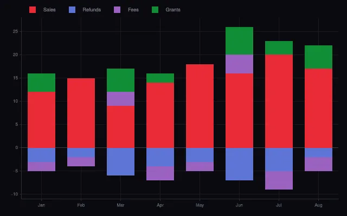This screenshot has height=216, width=347.
Task: Select the purple Fees segment for Jul
Action: 279,180
